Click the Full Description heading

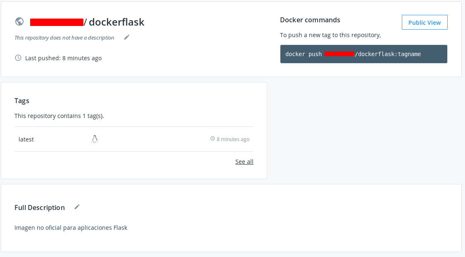coord(40,207)
